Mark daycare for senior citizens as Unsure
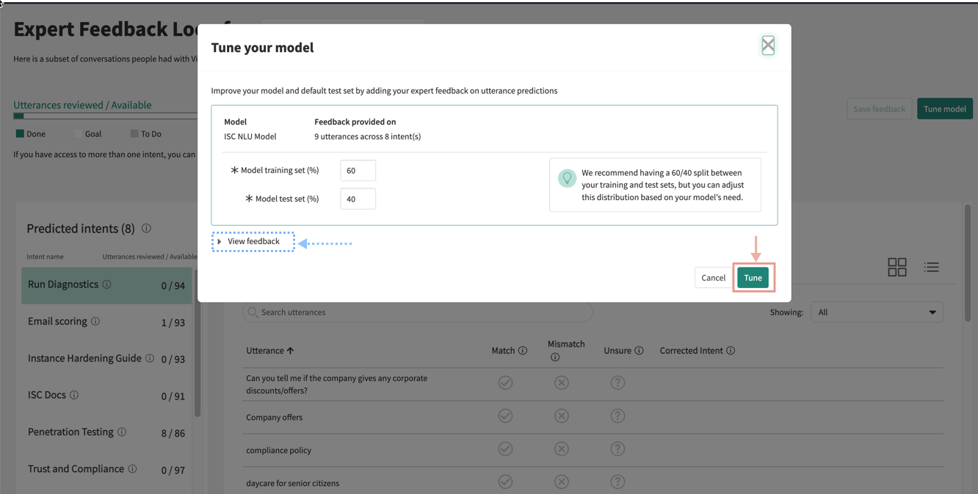Screen dimensions: 978x494 click(x=617, y=482)
